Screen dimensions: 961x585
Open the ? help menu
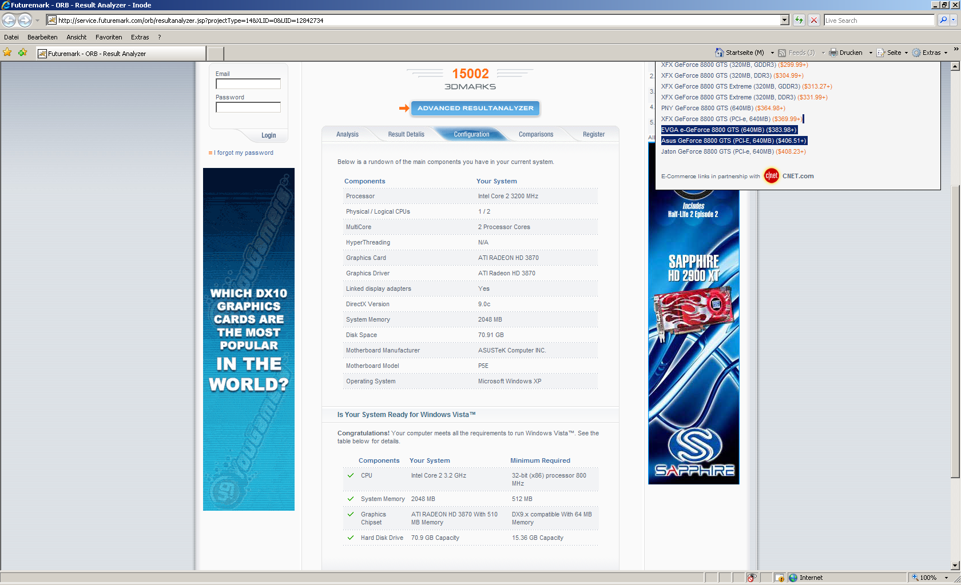click(160, 37)
